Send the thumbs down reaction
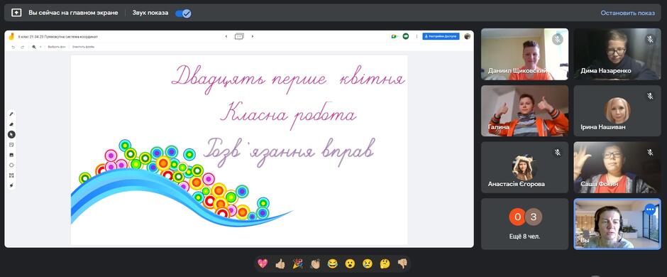Screen dimensions: 667x277 (402, 264)
